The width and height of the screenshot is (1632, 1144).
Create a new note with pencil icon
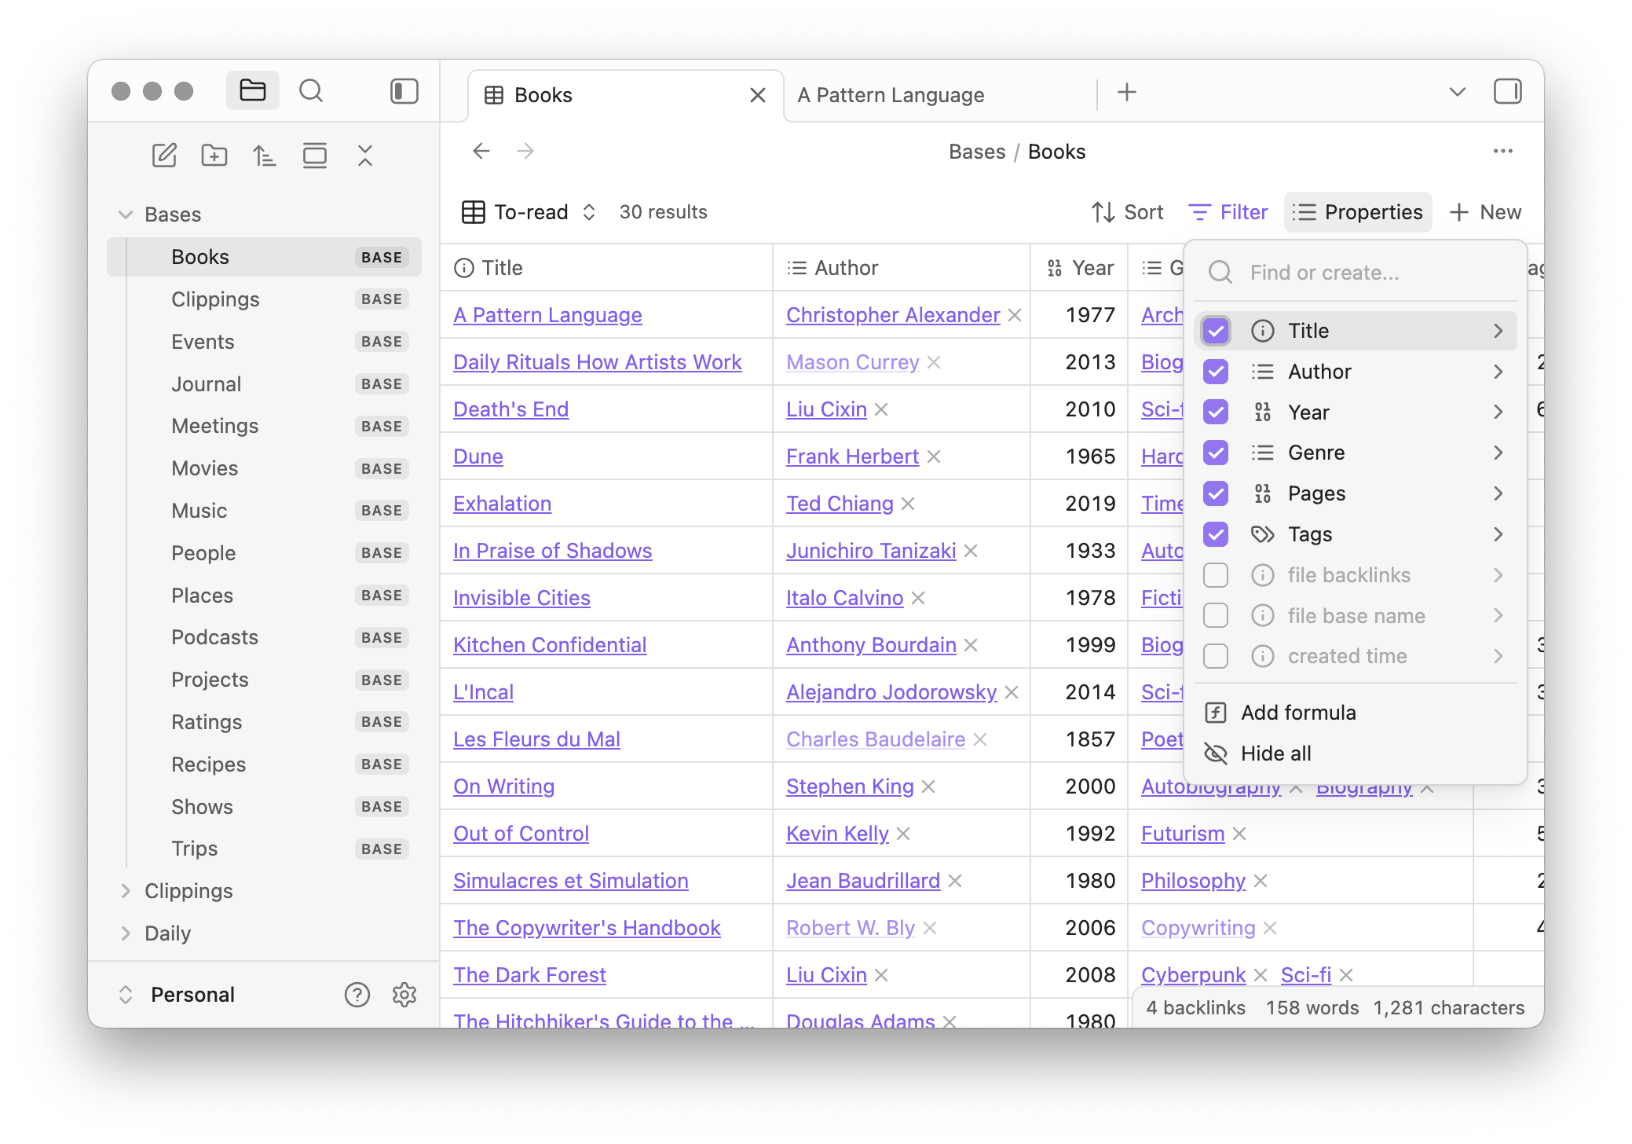pyautogui.click(x=164, y=156)
